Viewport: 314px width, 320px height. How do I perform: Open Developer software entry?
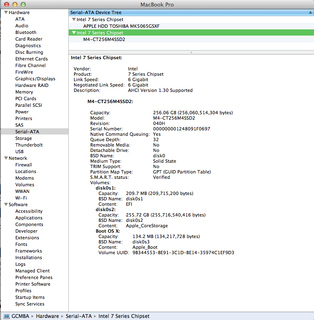(27, 231)
